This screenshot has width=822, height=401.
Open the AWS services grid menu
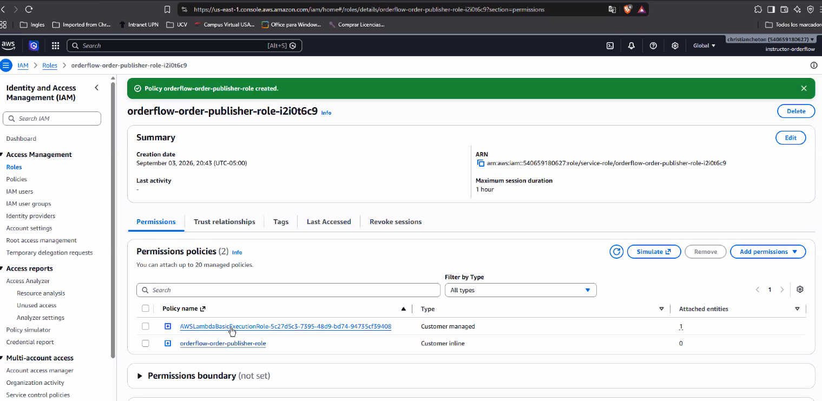pos(55,45)
